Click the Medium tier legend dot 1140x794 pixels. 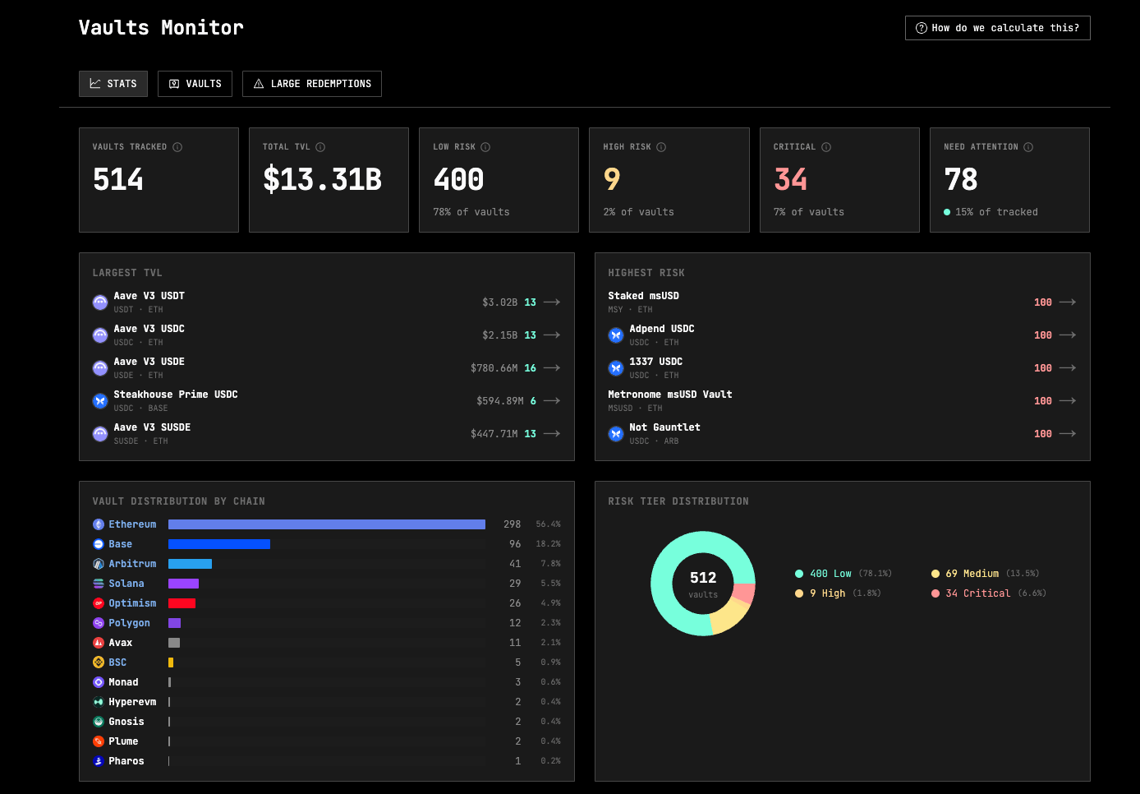[935, 574]
